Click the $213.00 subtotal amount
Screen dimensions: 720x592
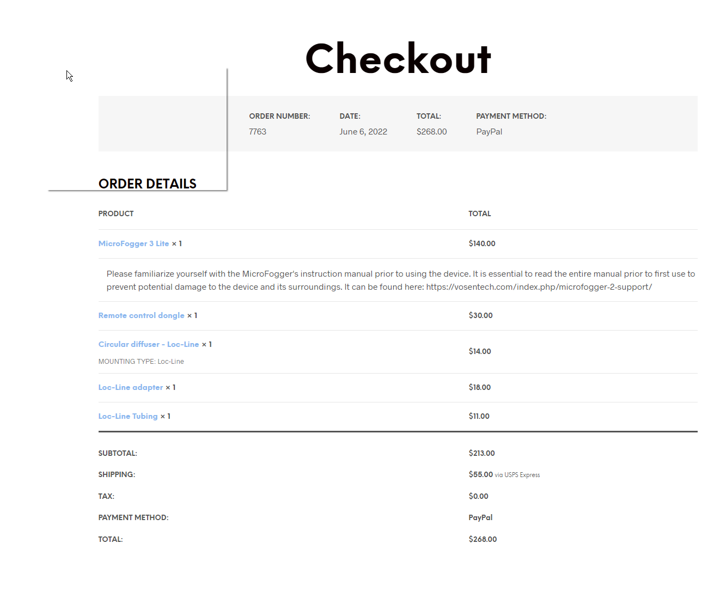click(481, 453)
